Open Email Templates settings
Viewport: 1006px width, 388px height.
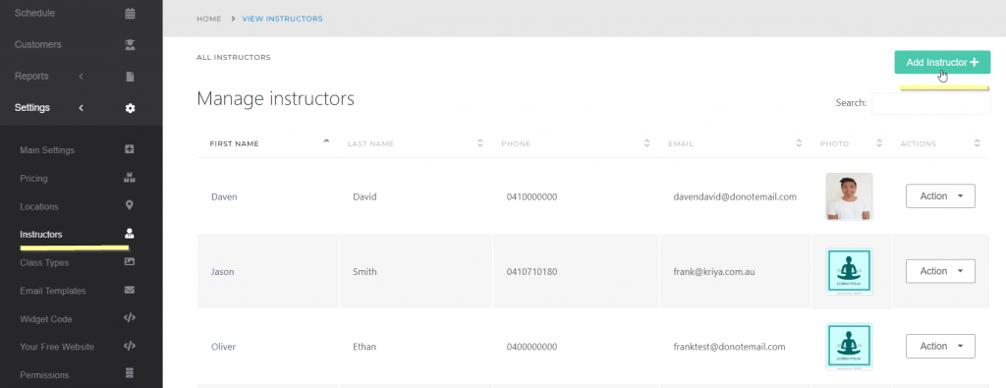(x=53, y=291)
